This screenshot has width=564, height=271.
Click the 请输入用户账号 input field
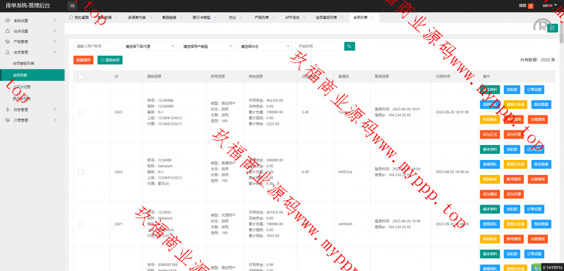pos(96,47)
